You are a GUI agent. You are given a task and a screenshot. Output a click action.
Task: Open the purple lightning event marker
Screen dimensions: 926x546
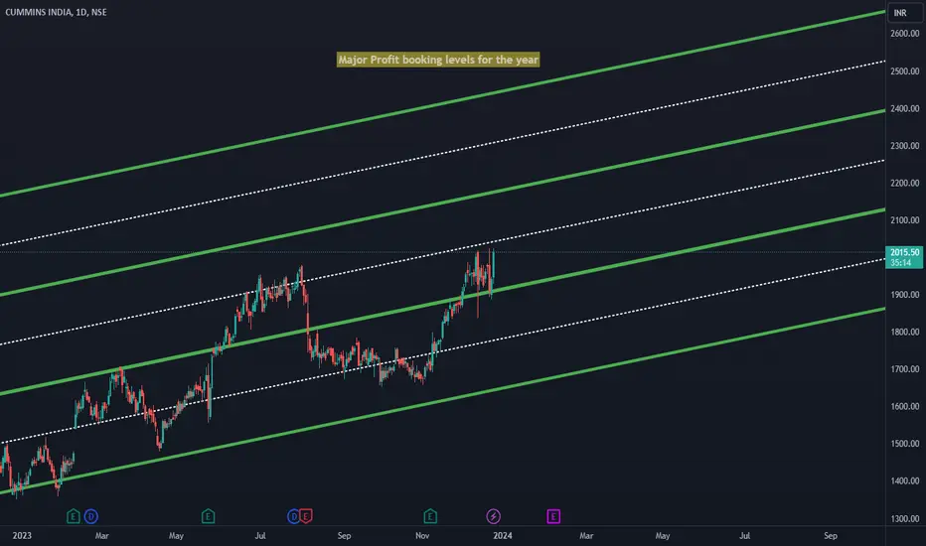[x=493, y=516]
